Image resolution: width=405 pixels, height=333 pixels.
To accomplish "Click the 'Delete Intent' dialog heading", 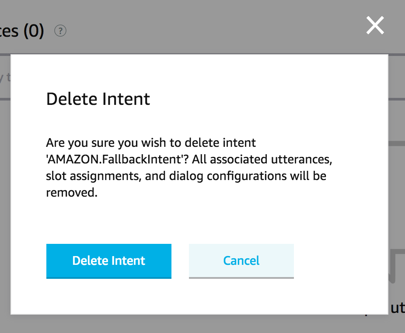I will coord(98,99).
